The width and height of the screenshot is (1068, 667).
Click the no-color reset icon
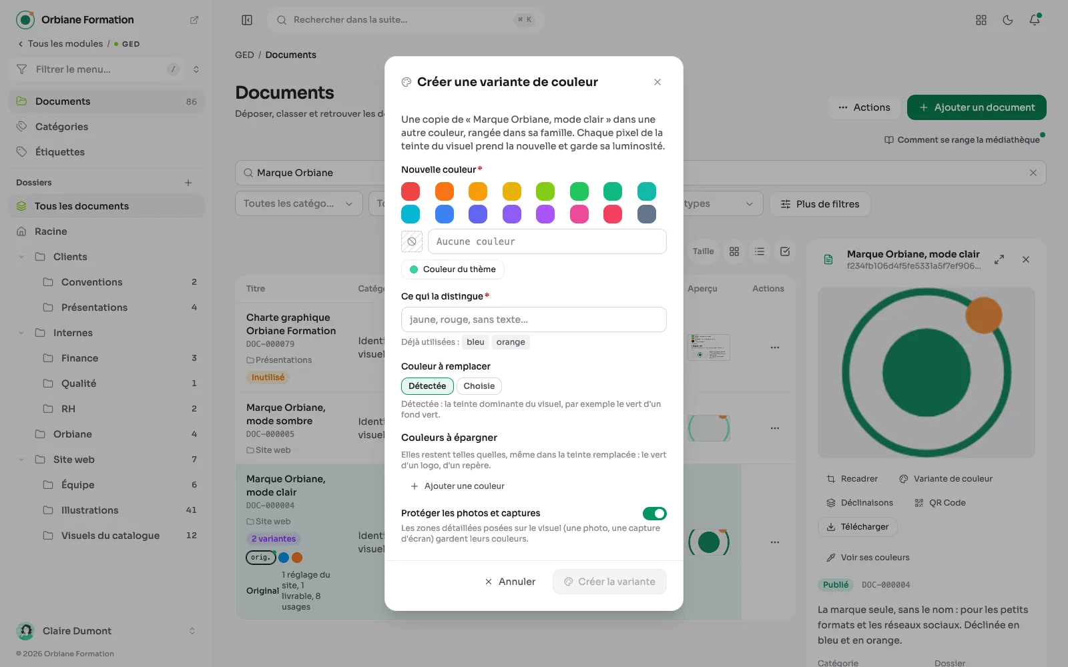412,241
